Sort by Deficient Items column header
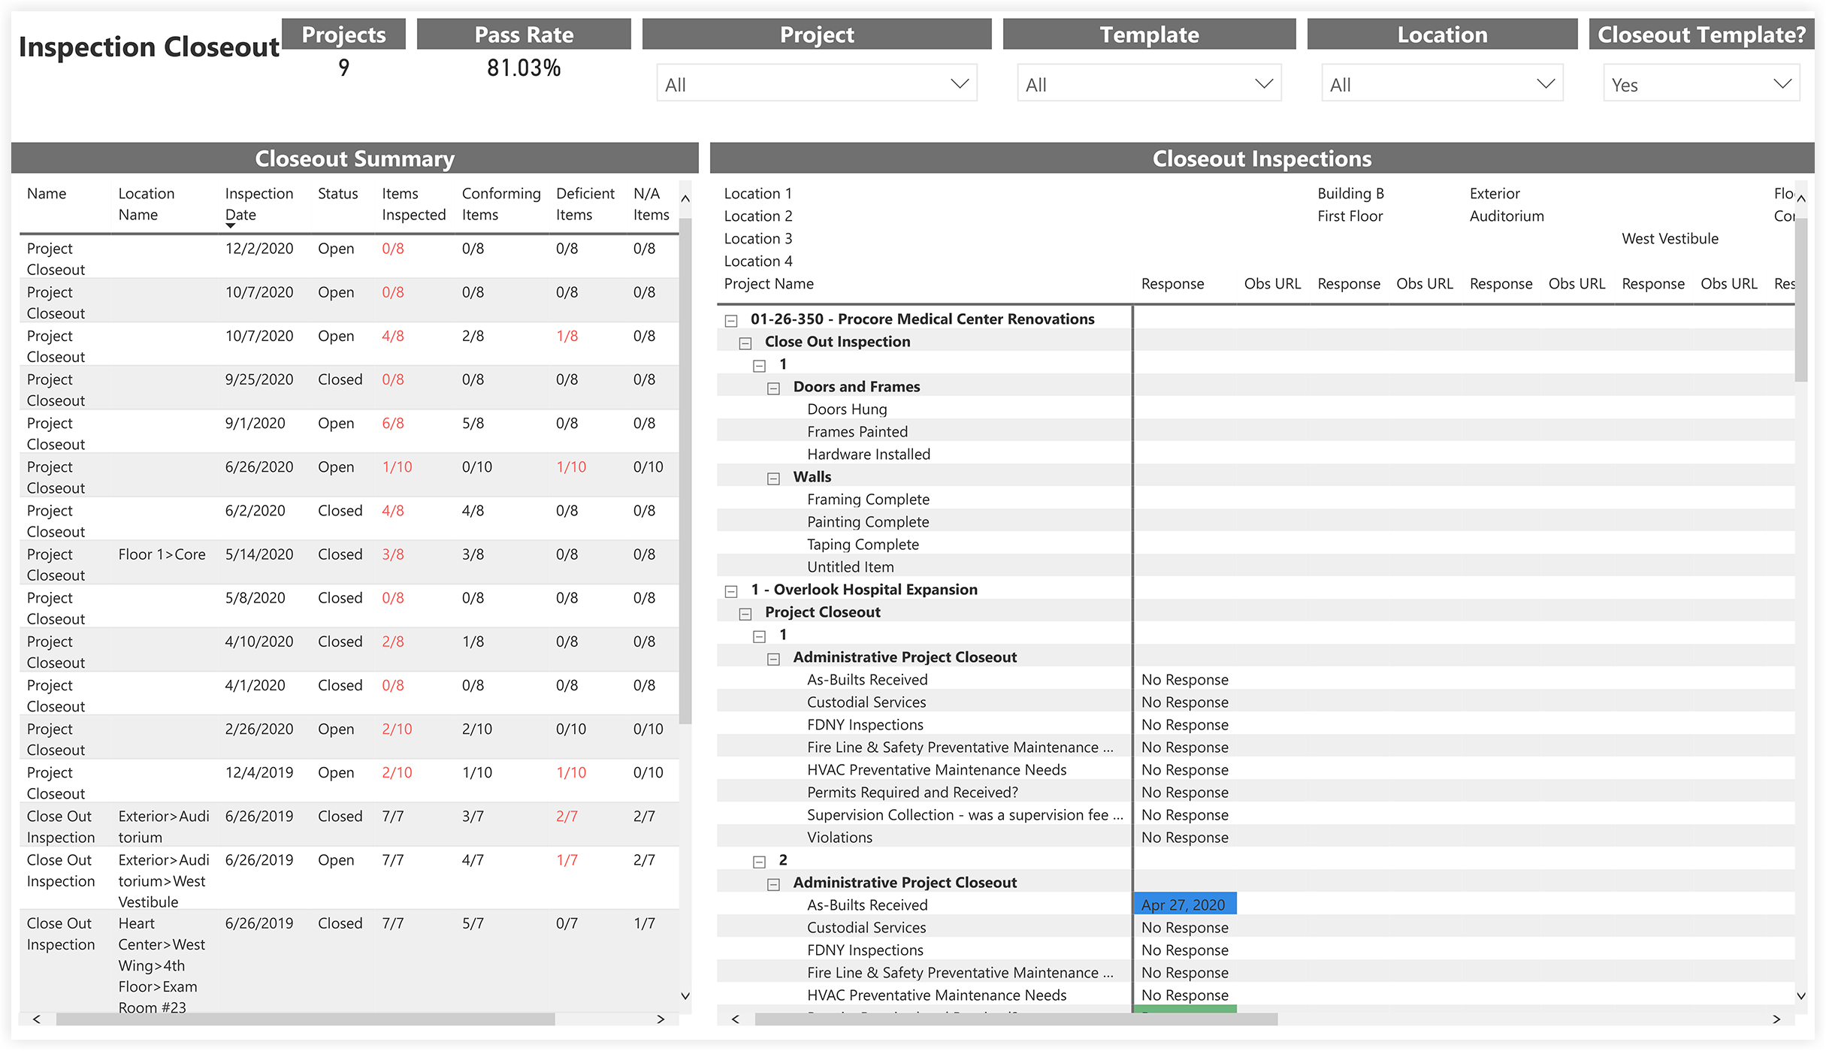This screenshot has height=1051, width=1826. pyautogui.click(x=585, y=204)
